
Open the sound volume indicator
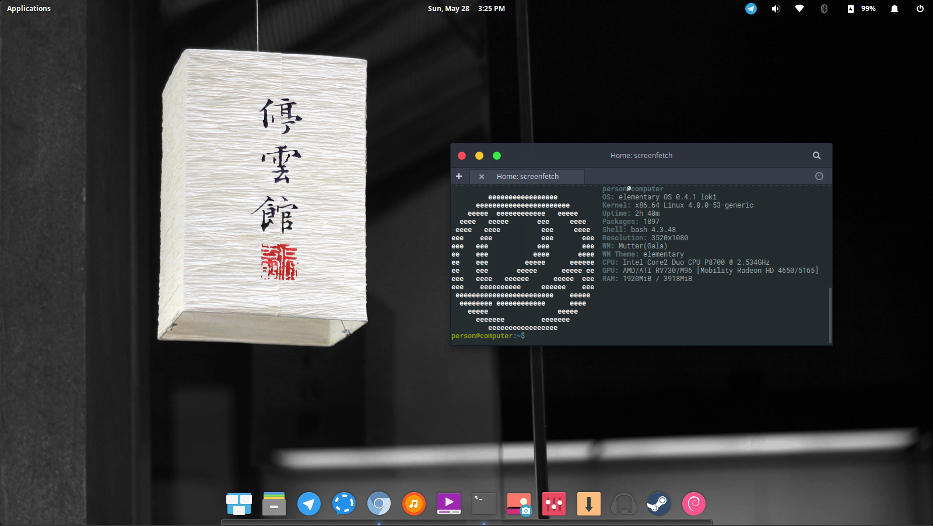pyautogui.click(x=776, y=9)
